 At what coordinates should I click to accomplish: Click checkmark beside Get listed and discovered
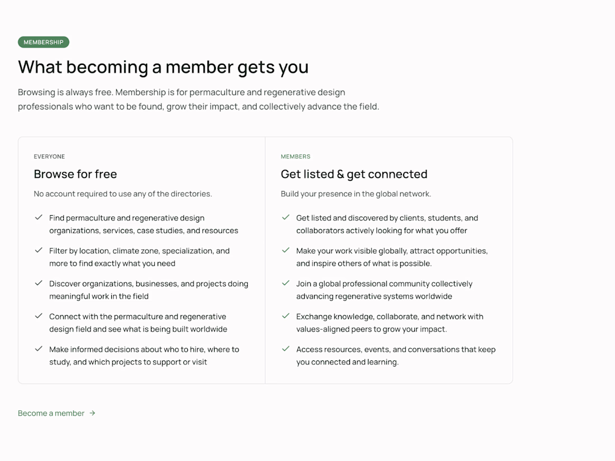(x=286, y=217)
